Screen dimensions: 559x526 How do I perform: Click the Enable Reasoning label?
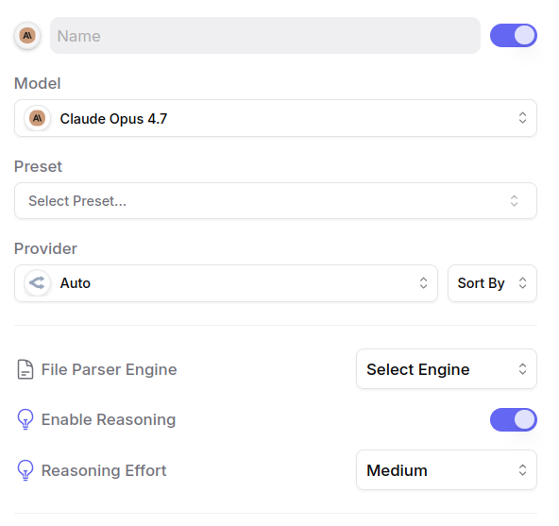(109, 419)
